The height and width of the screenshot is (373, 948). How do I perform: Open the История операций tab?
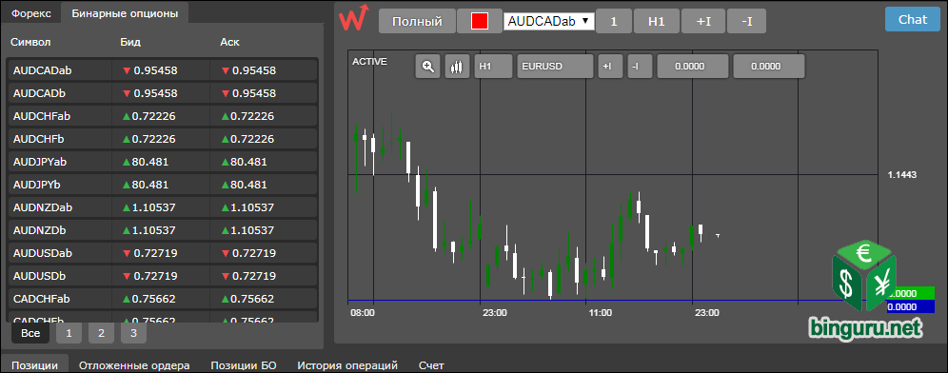pyautogui.click(x=347, y=365)
